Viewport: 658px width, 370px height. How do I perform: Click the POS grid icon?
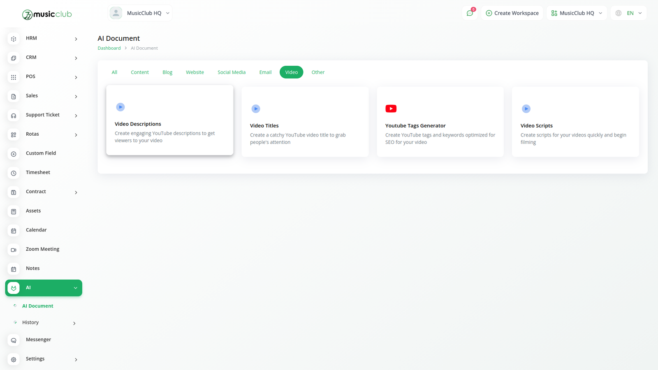click(14, 77)
